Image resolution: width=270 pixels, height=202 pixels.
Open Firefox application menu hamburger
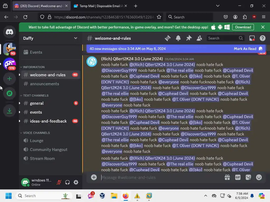pos(263,17)
